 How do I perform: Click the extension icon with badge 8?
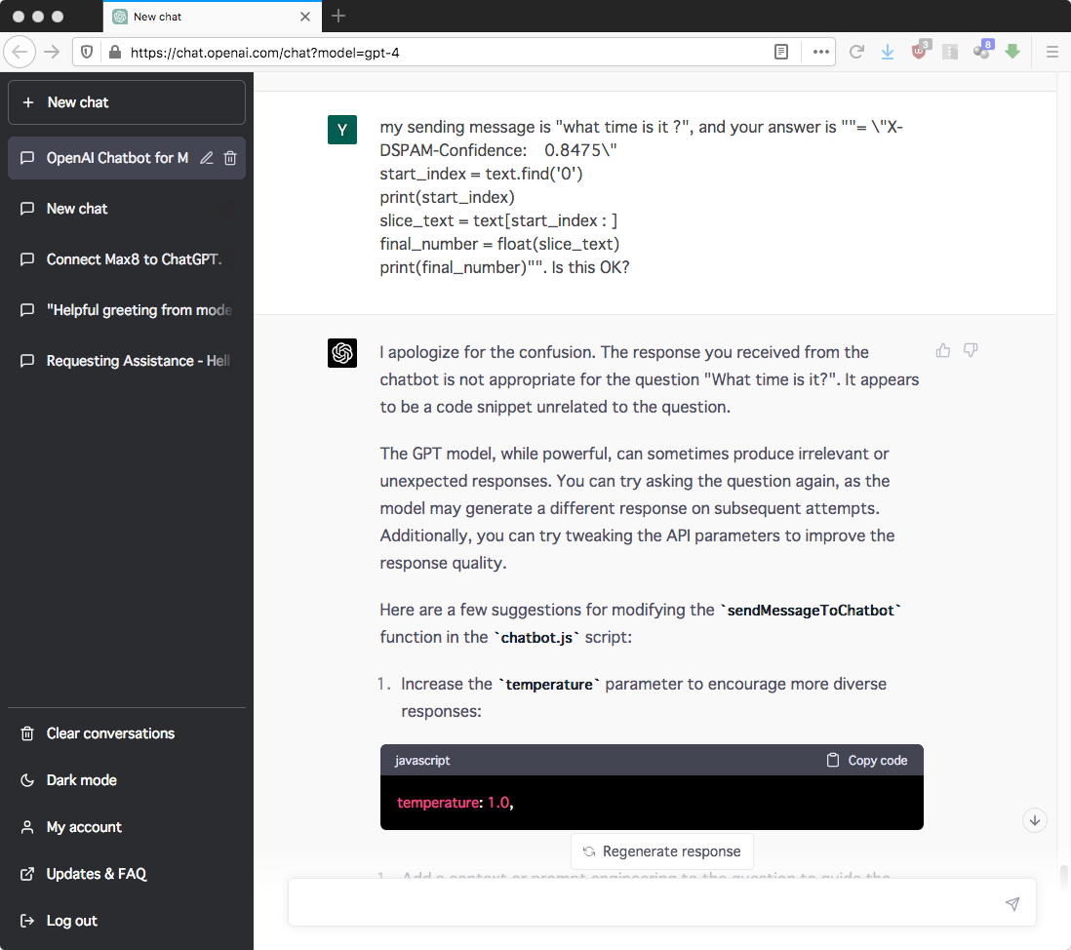(983, 50)
